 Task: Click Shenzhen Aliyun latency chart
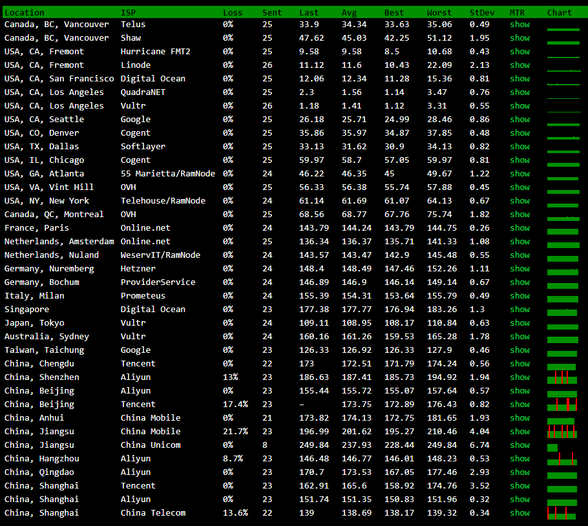coord(562,377)
